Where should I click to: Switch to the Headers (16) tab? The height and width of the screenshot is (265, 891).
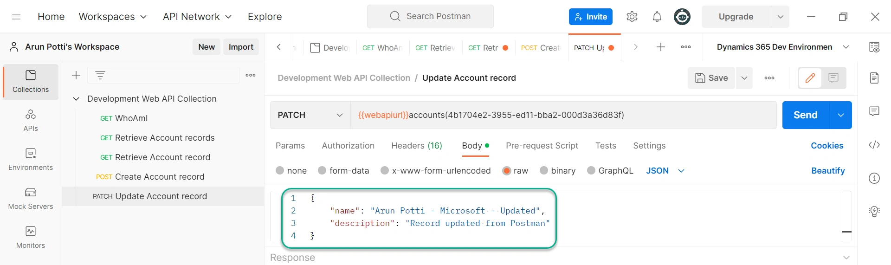pos(417,146)
